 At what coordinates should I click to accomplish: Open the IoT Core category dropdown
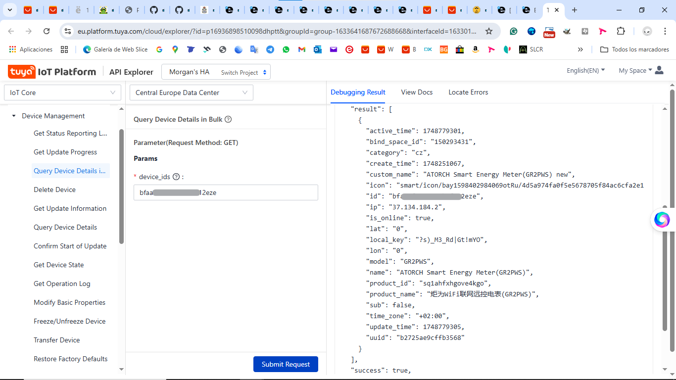click(62, 93)
